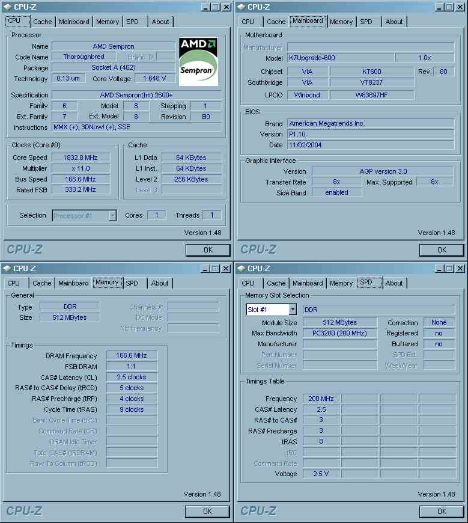This screenshot has width=468, height=523.
Task: Open About tab in CPU window
Action: click(x=160, y=22)
